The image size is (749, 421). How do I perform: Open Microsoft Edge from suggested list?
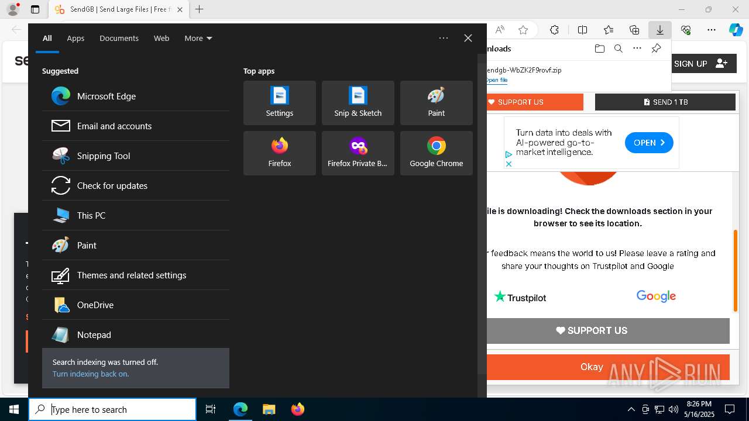pos(135,96)
